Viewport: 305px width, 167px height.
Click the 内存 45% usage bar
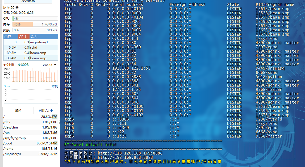(35, 24)
